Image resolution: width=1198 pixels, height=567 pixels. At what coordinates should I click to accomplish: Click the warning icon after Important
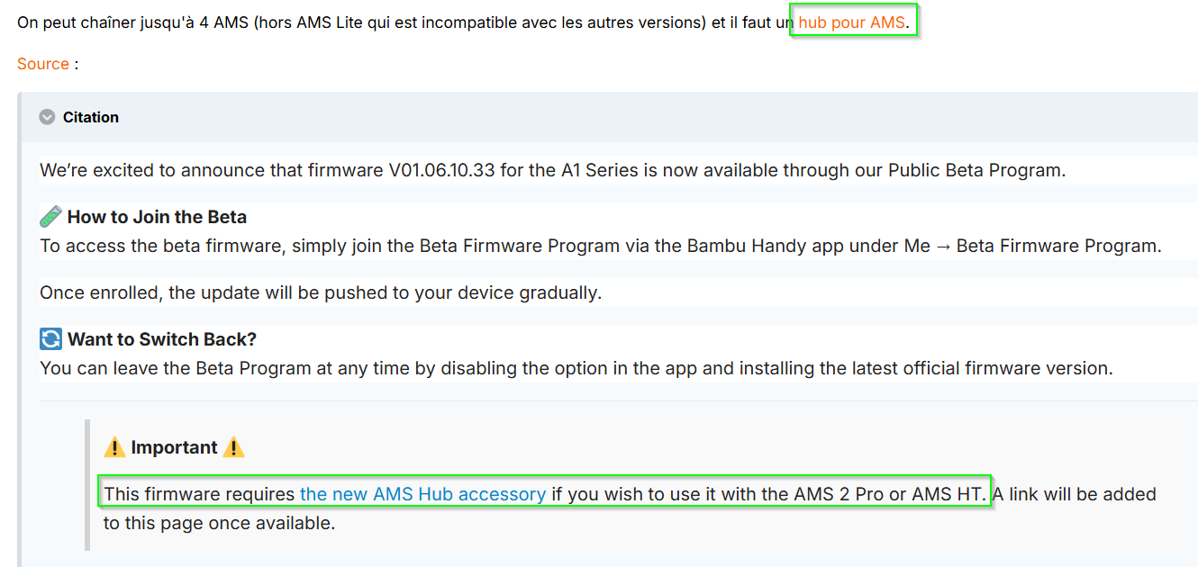click(233, 447)
